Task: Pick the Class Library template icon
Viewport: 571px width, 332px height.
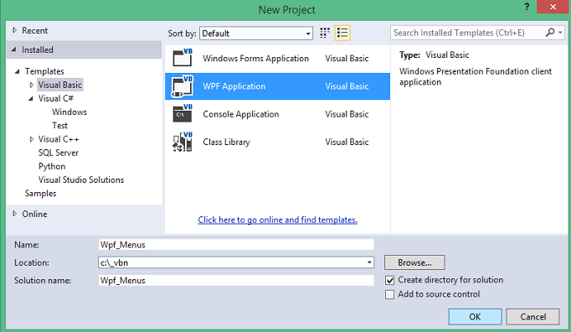Action: click(x=183, y=142)
